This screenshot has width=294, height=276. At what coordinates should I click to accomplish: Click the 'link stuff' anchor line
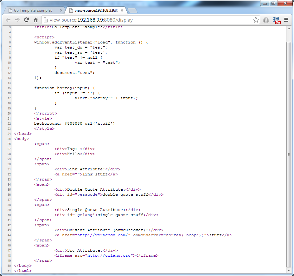pyautogui.click(x=86, y=174)
